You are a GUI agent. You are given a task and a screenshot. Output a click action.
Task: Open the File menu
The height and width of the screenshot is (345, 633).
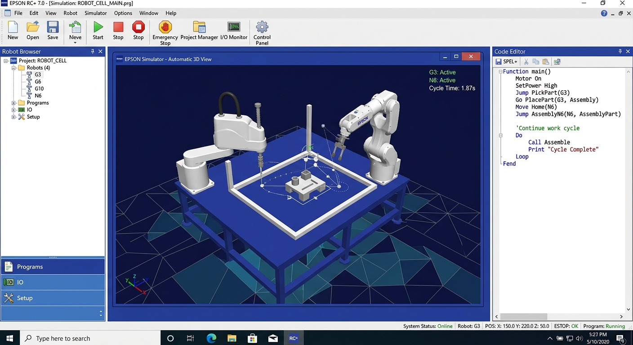[18, 13]
